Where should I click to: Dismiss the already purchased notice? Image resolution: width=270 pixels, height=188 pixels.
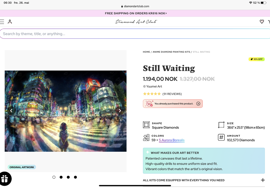coord(198,103)
